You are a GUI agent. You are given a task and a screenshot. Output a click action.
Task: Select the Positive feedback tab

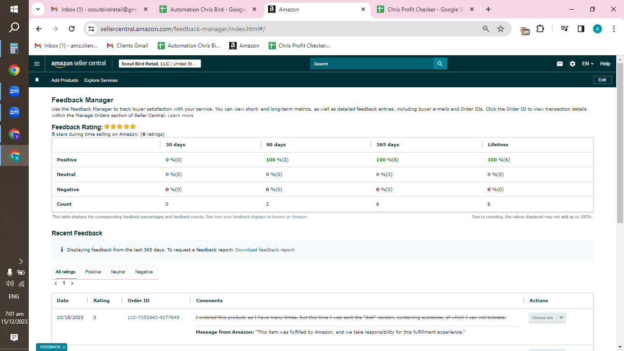tap(93, 272)
